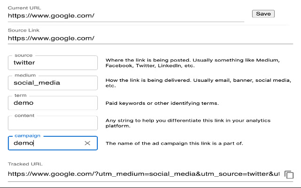Image resolution: width=301 pixels, height=188 pixels.
Task: Edit the source field containing twitter
Action: pos(53,63)
